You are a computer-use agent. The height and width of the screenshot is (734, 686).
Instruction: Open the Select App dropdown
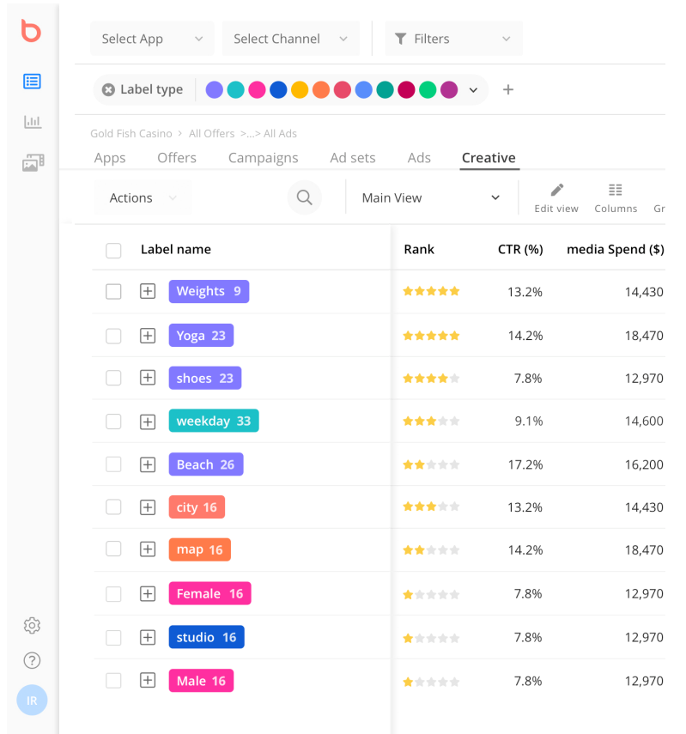[152, 39]
